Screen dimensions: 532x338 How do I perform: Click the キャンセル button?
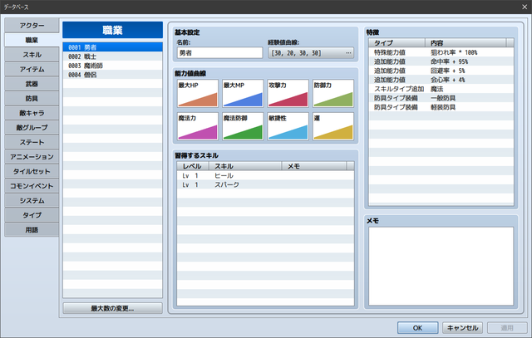(462, 327)
